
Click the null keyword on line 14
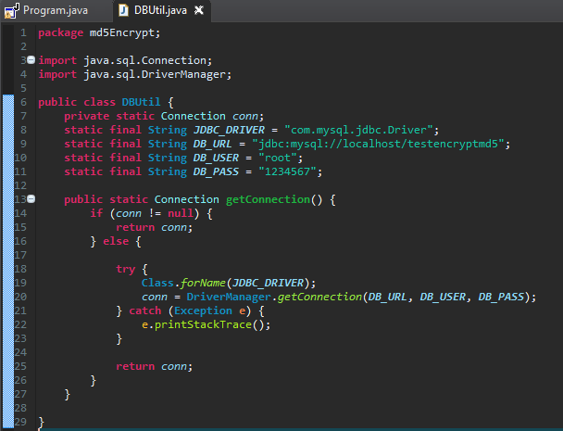click(x=181, y=213)
